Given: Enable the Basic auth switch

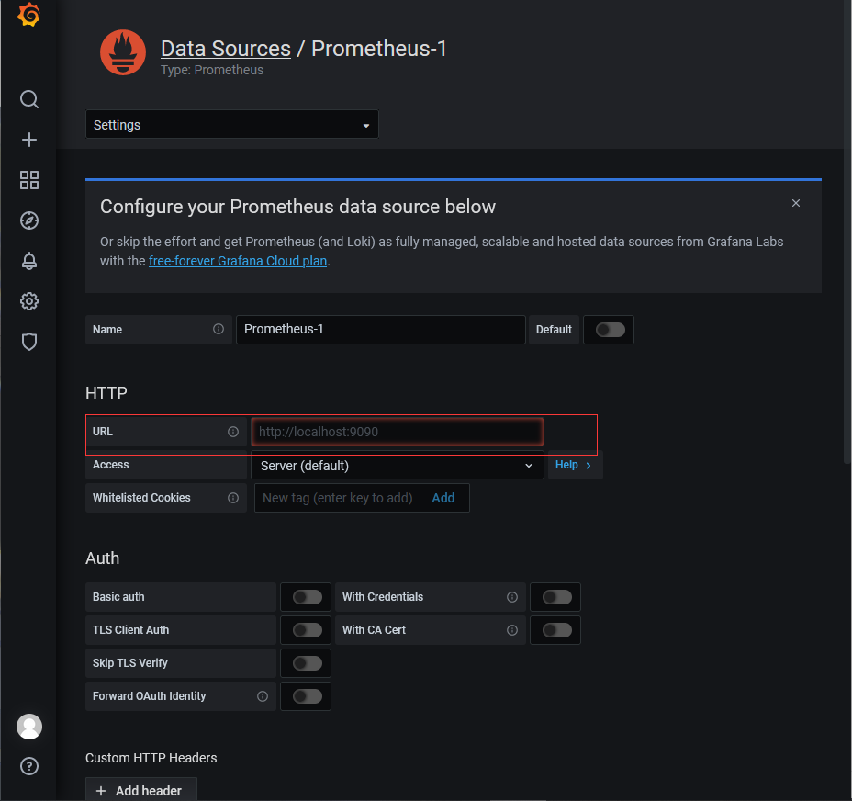Looking at the screenshot, I should tap(308, 597).
